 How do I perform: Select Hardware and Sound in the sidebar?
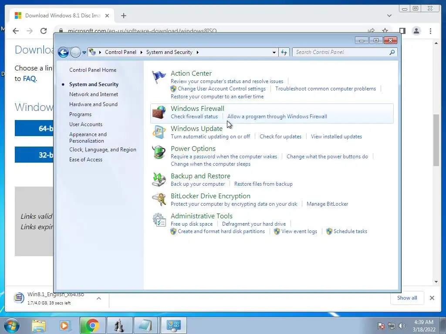(x=93, y=104)
